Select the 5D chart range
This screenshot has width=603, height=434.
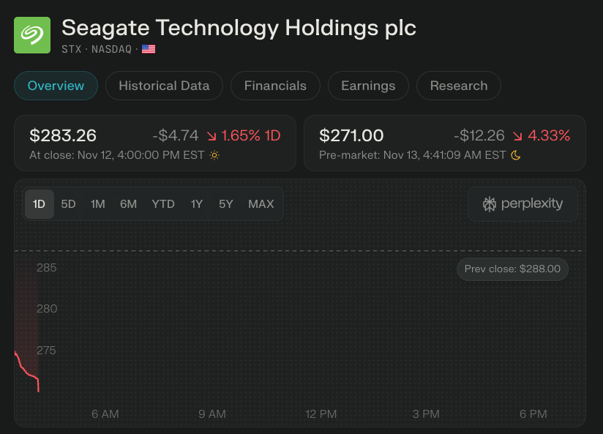68,204
